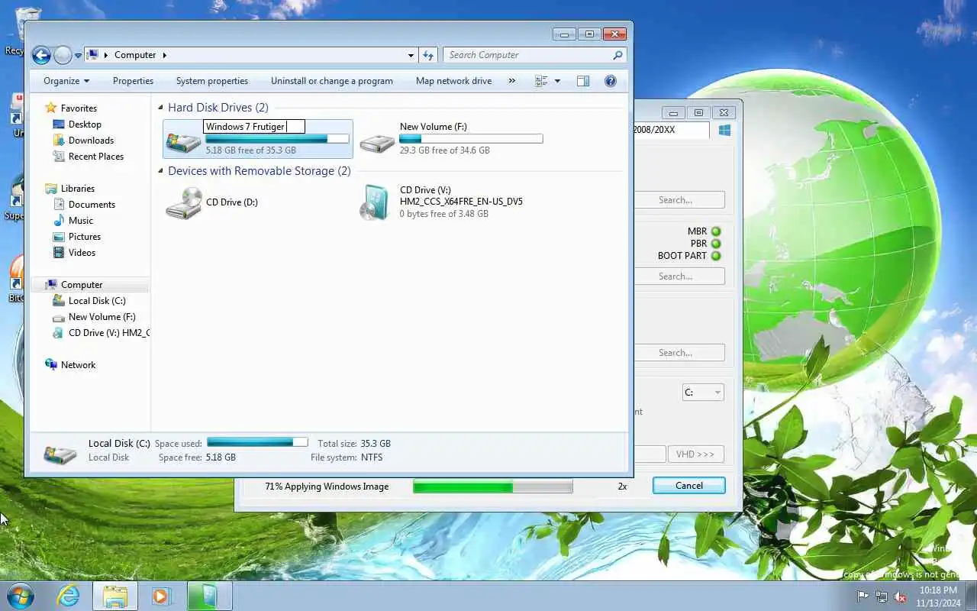Go back with the Explorer Back arrow

[41, 55]
